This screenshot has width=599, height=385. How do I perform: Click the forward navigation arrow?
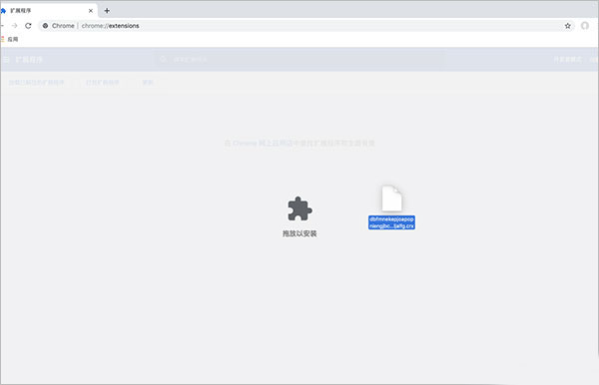(15, 26)
